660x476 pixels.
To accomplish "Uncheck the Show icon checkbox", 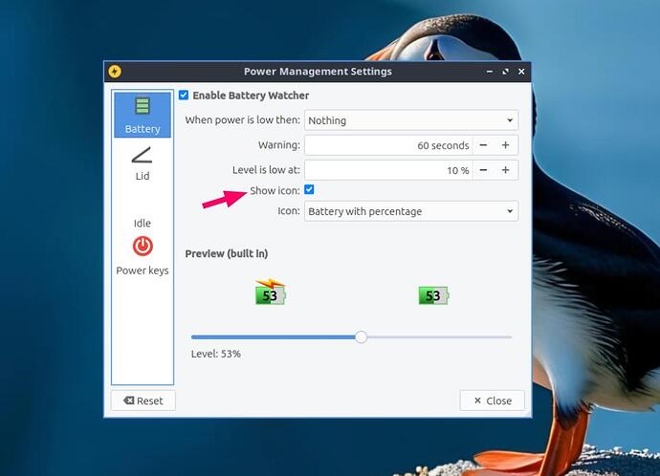I will click(309, 190).
